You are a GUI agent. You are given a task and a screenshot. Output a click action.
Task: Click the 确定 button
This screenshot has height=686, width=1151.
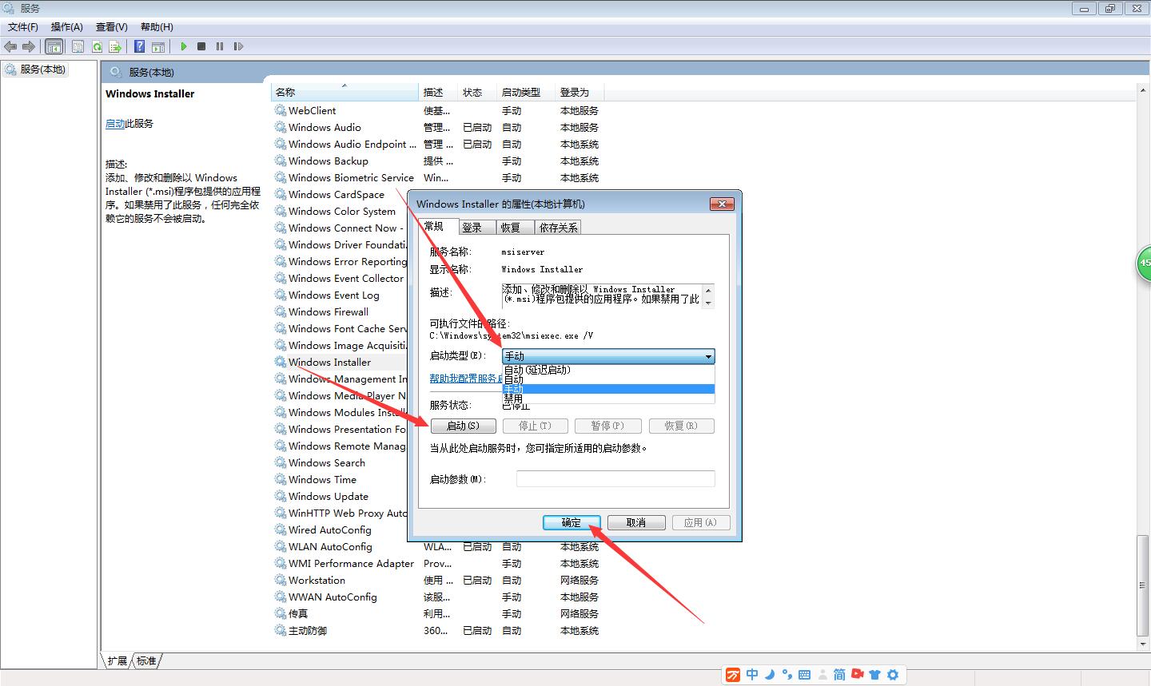coord(572,522)
